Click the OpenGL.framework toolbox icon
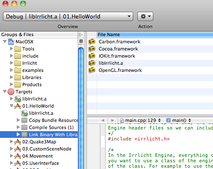The width and height of the screenshot is (213, 169). click(x=92, y=70)
